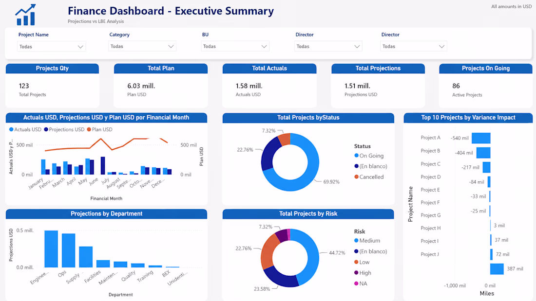Click the Project H label
Screen dimensions: 536x301
tap(430, 228)
